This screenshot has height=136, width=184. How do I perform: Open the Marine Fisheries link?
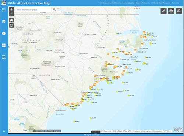[x=143, y=3]
